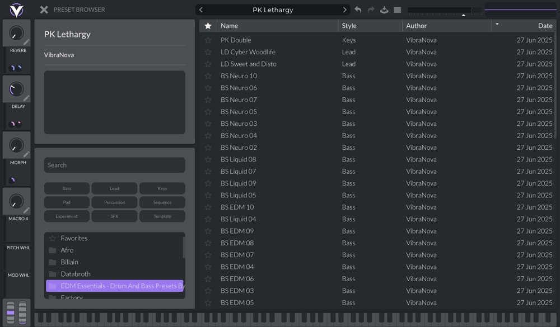Select the BS EDM 08 preset
The width and height of the screenshot is (560, 327).
click(x=376, y=243)
